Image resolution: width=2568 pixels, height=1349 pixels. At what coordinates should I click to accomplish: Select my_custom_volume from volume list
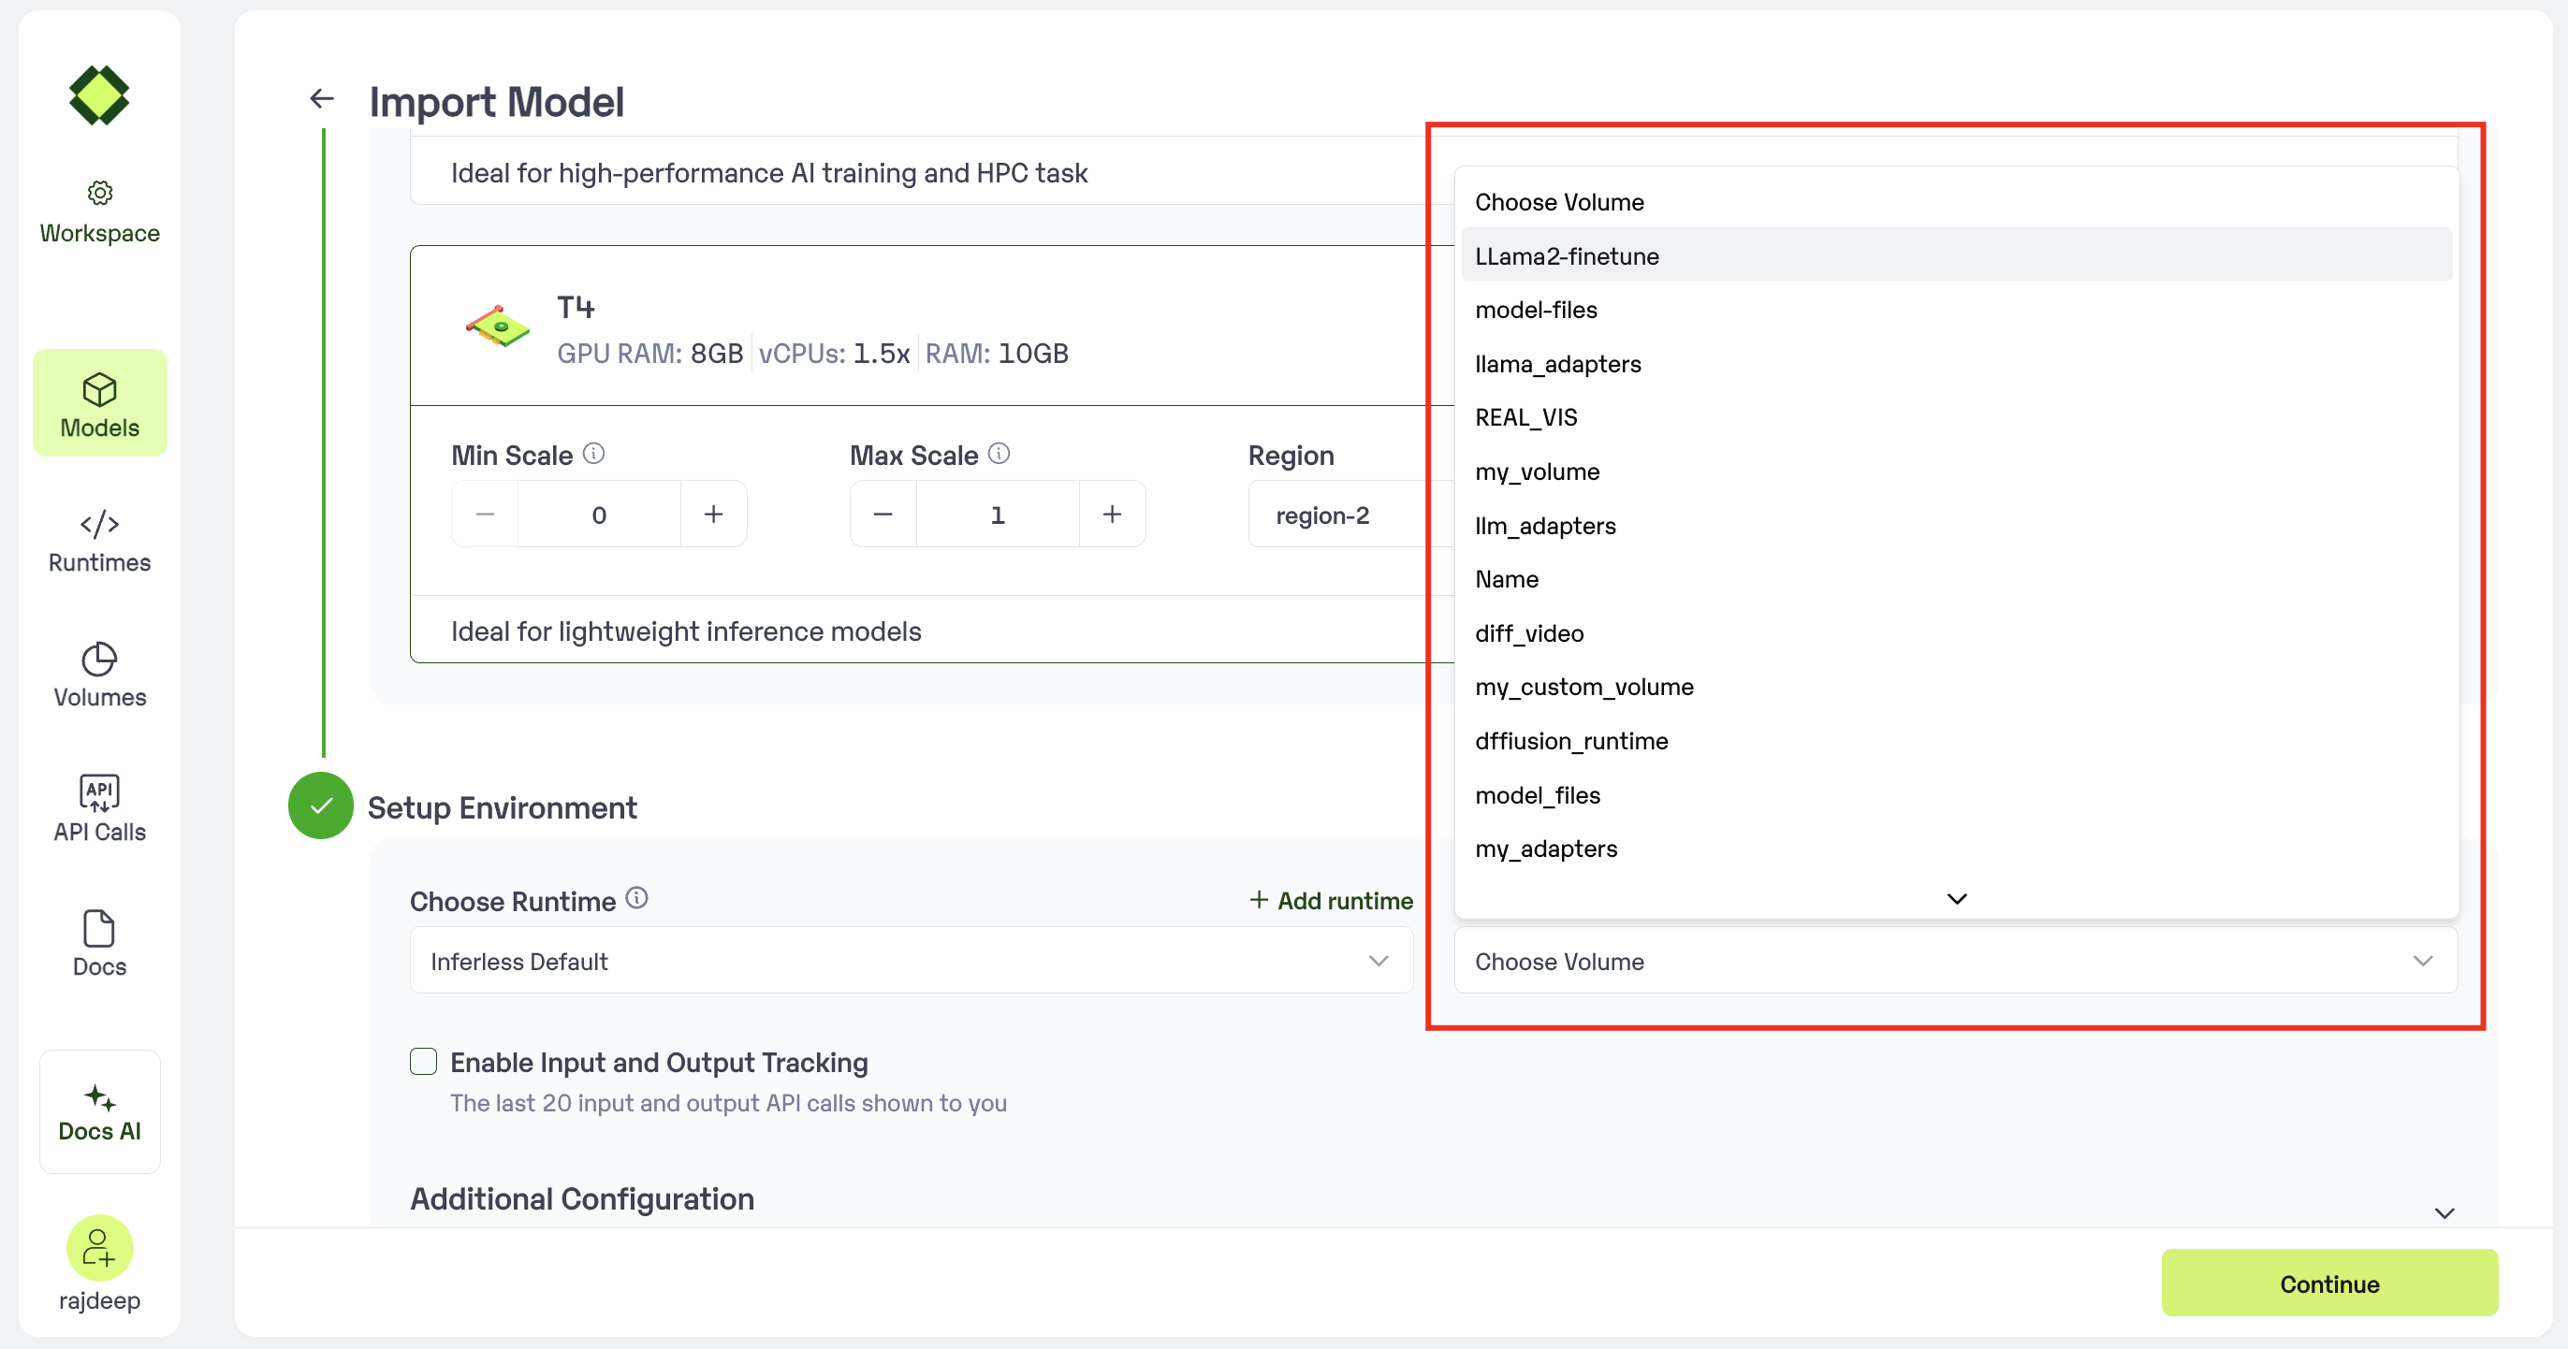[1584, 688]
